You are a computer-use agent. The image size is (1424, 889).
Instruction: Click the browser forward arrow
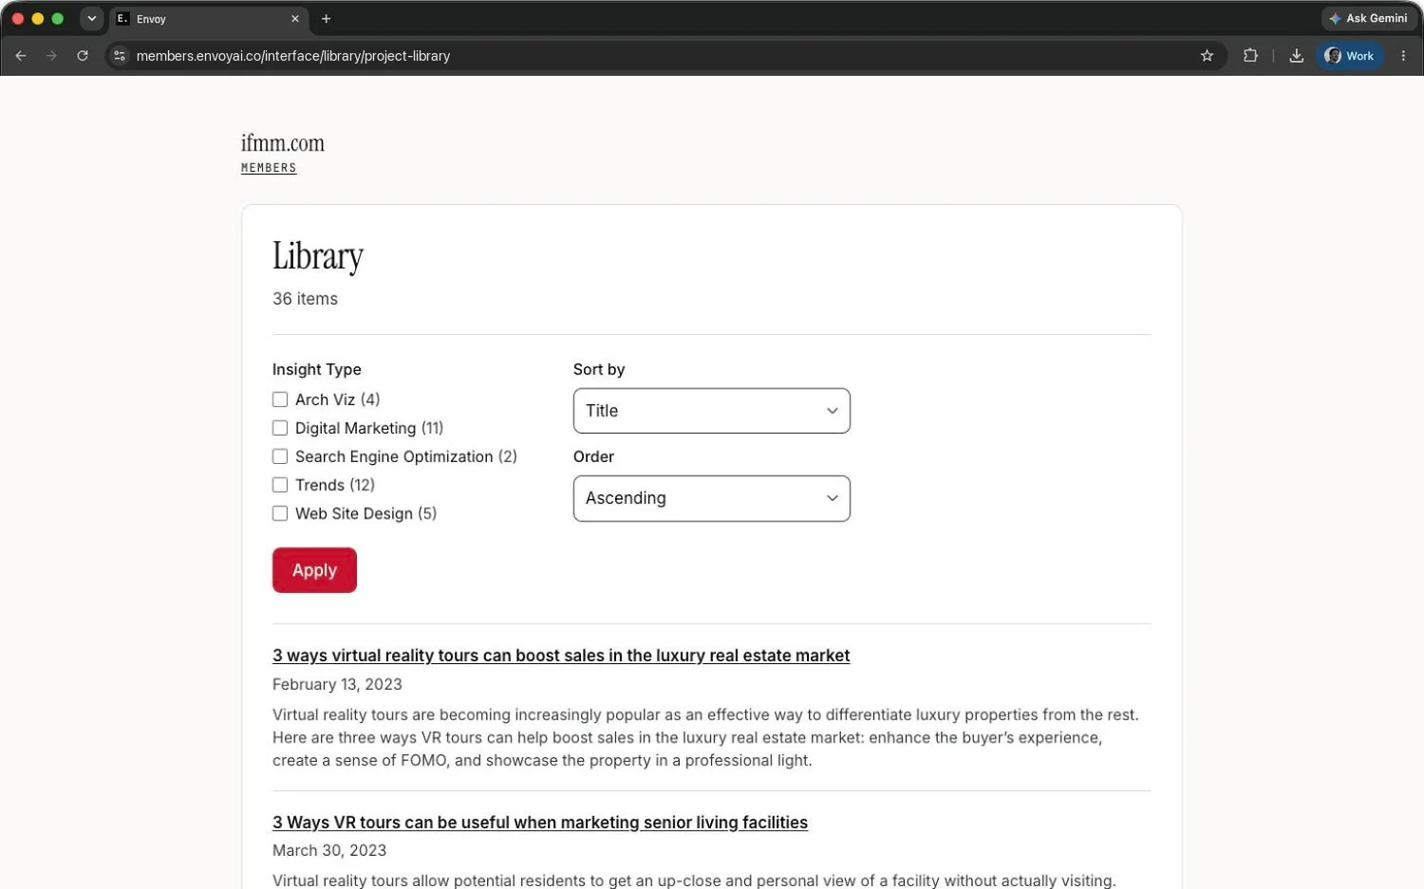coord(51,56)
